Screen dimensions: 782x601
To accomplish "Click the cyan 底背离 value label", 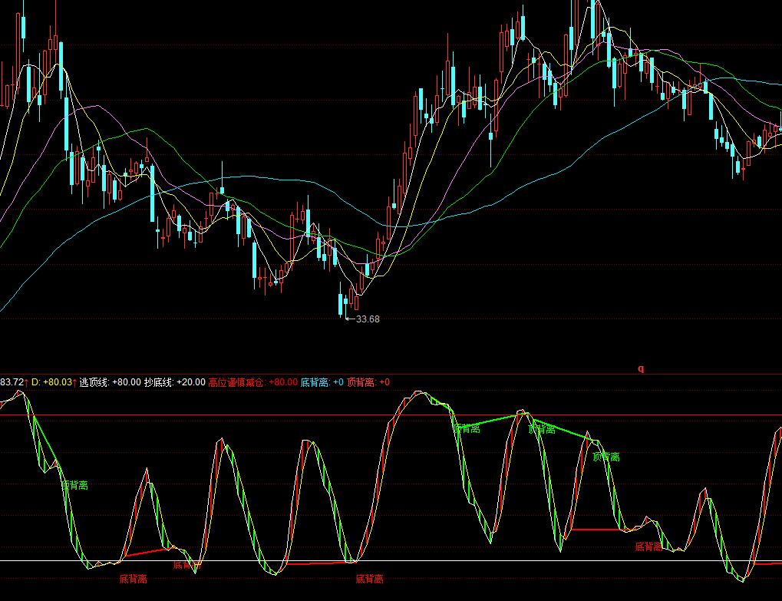I will click(x=322, y=382).
